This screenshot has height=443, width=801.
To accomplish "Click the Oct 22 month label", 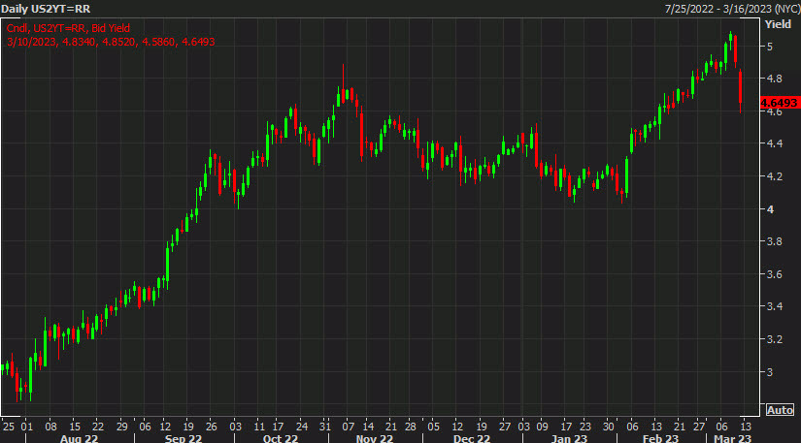I will pyautogui.click(x=280, y=438).
